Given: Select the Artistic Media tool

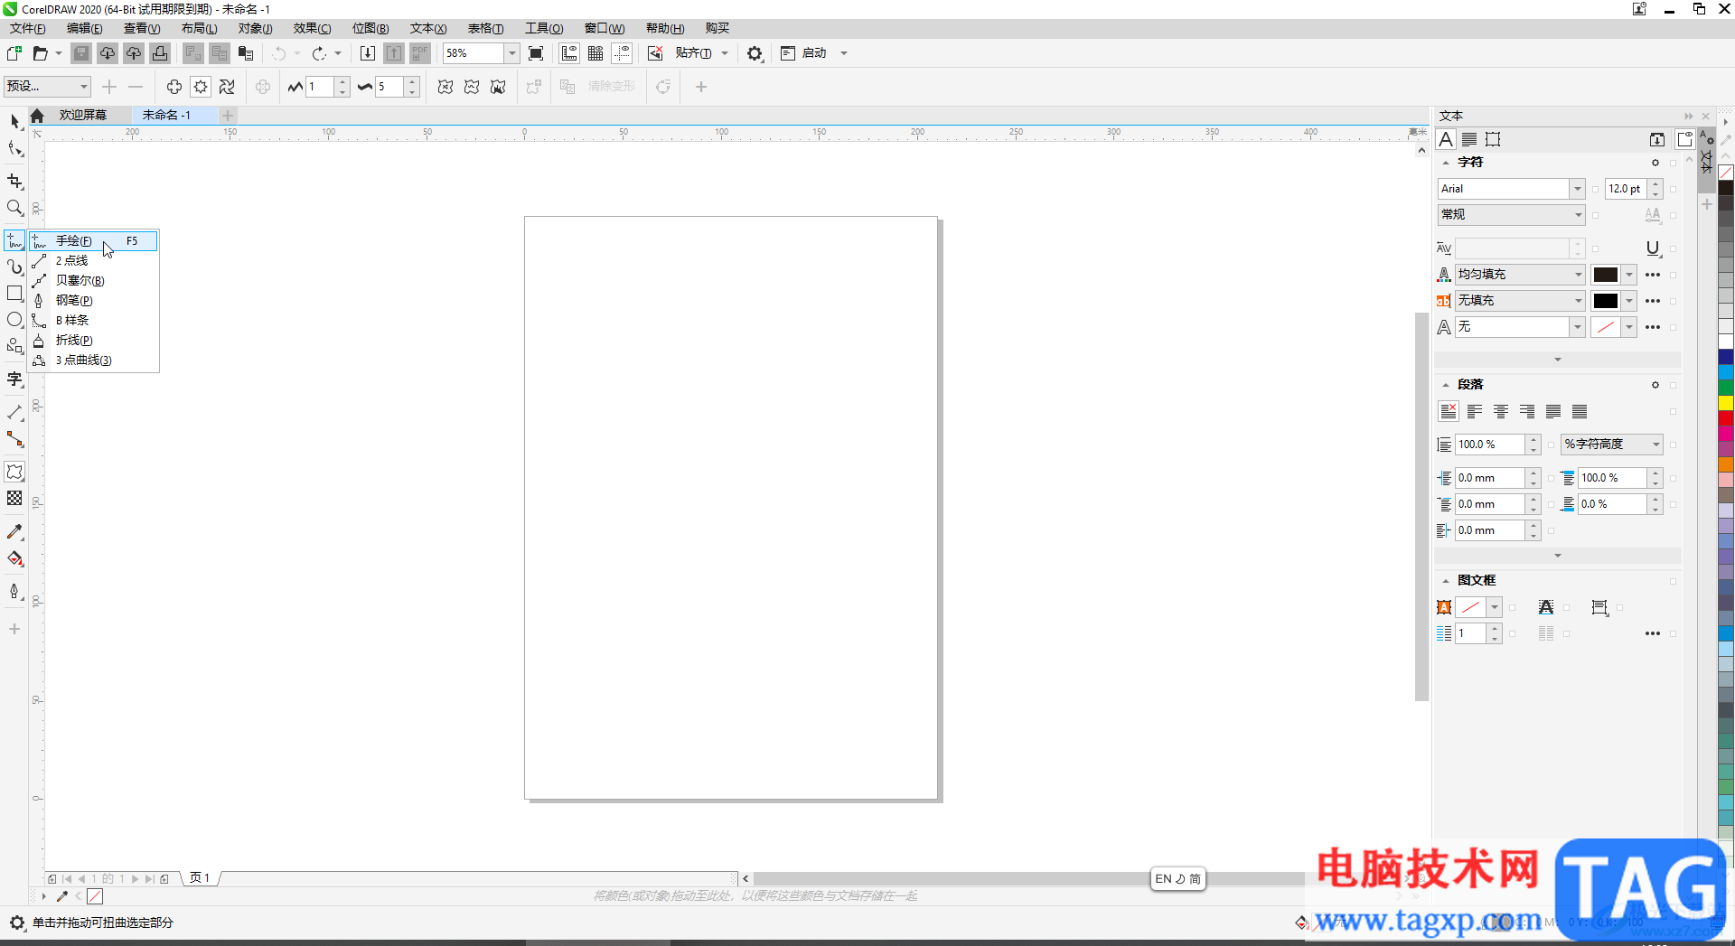Looking at the screenshot, I should (14, 267).
